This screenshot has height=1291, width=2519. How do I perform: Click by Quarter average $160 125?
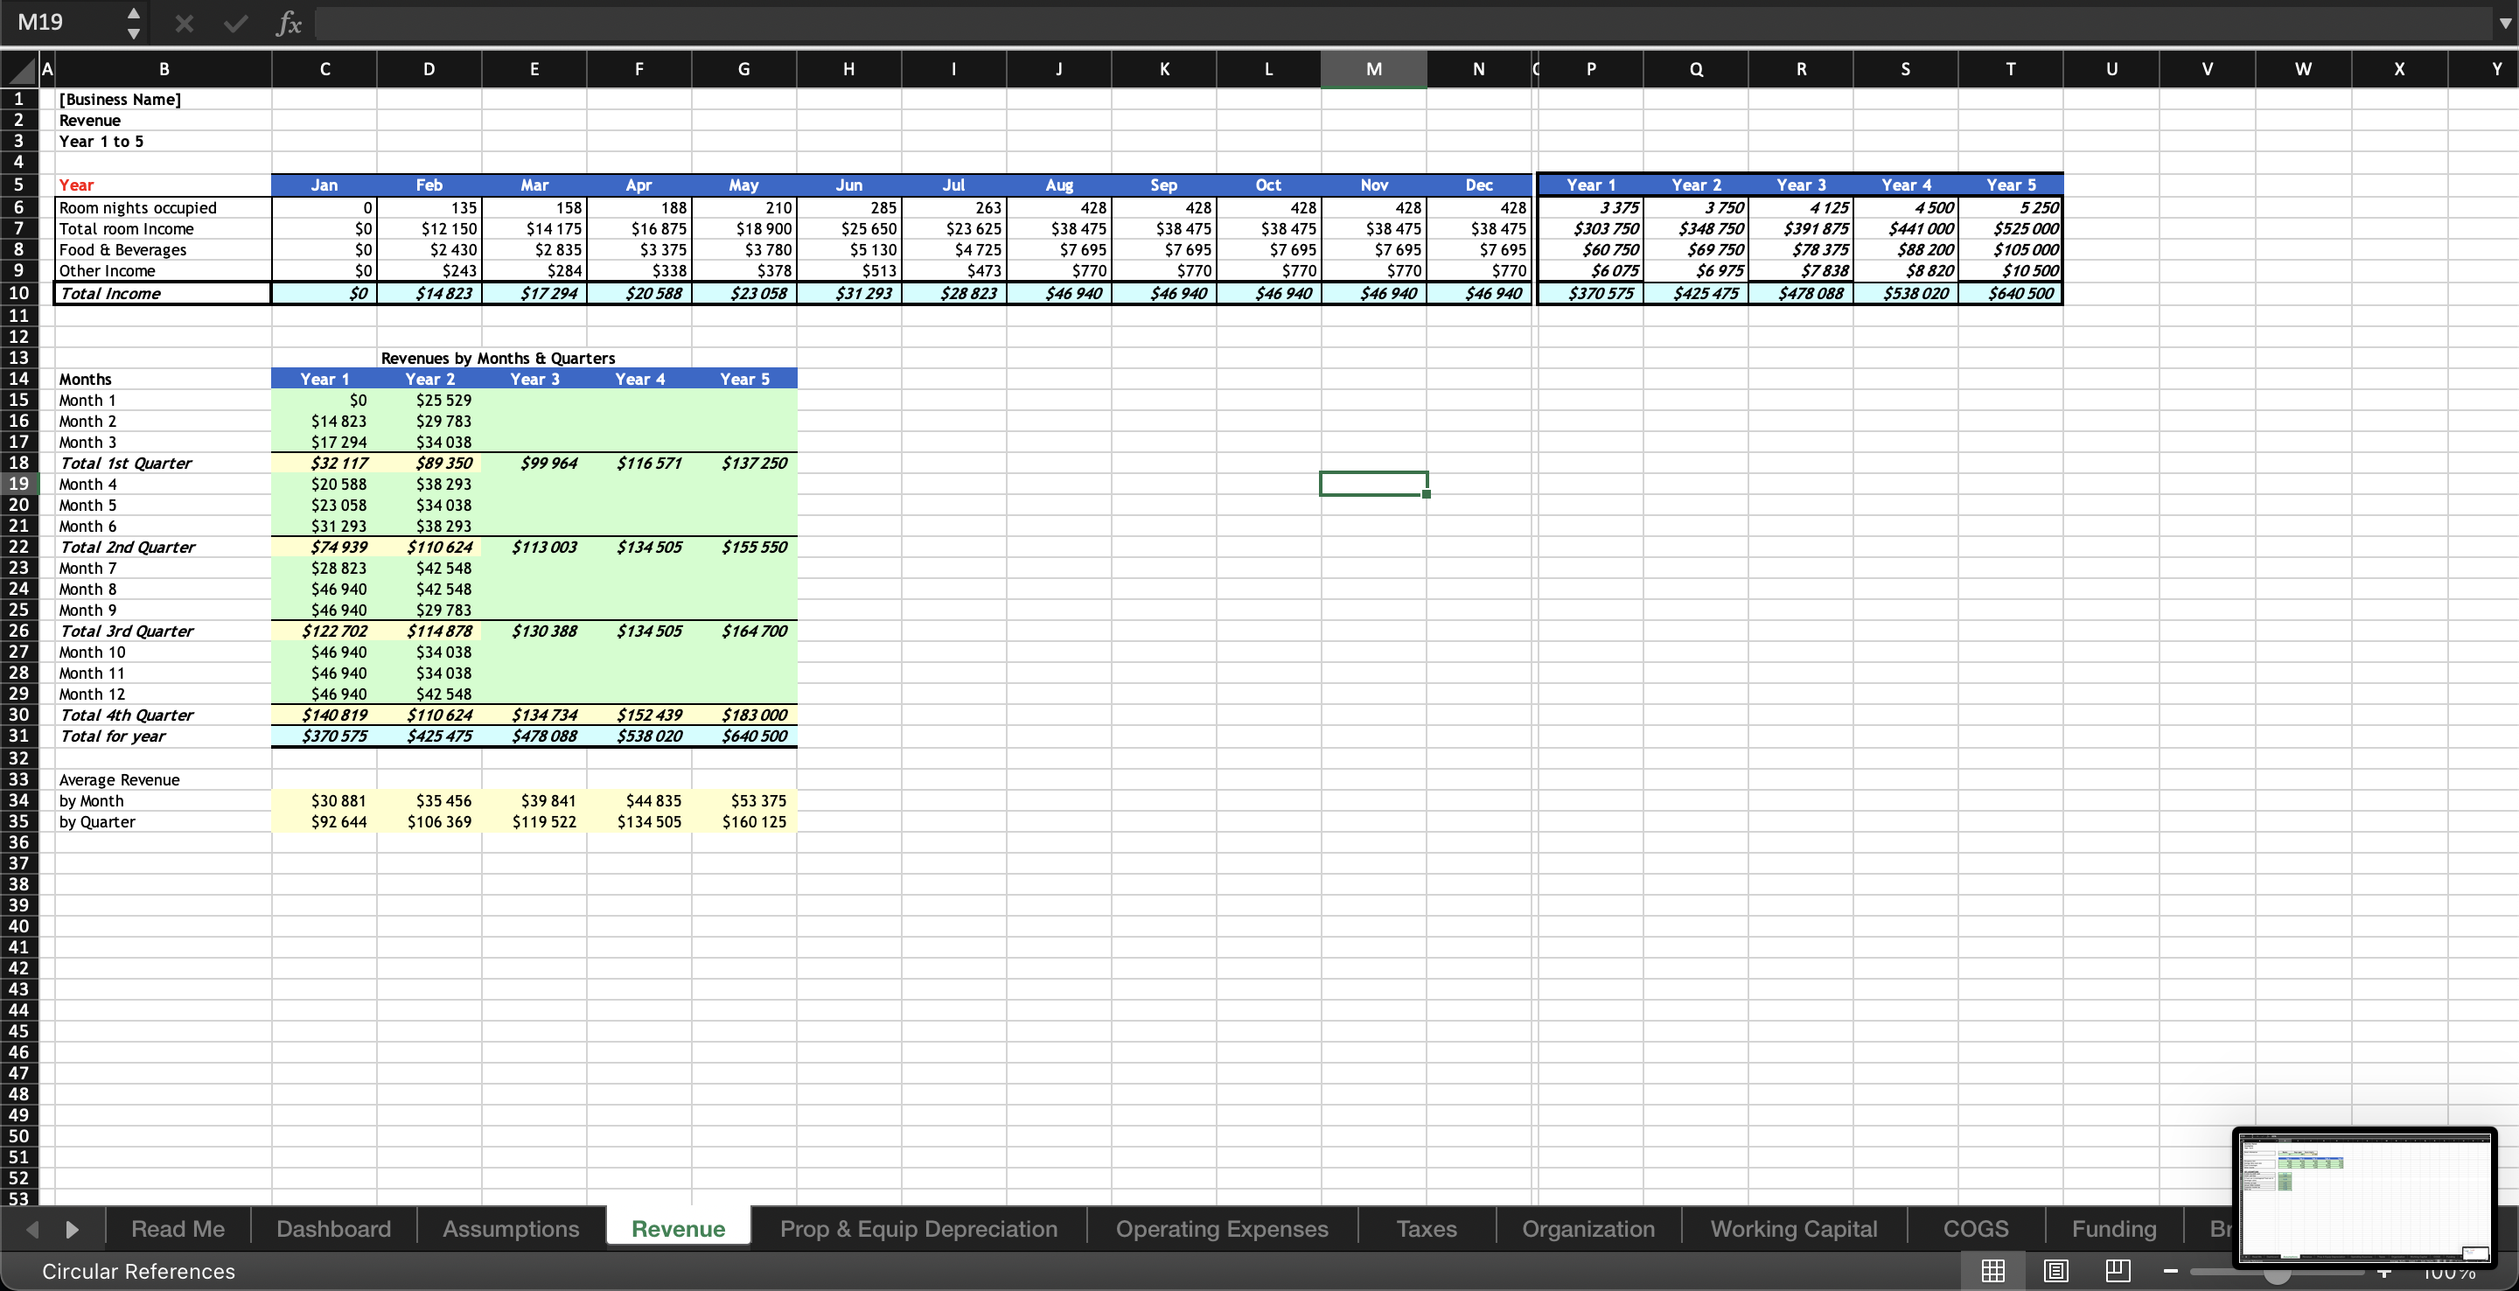point(744,821)
